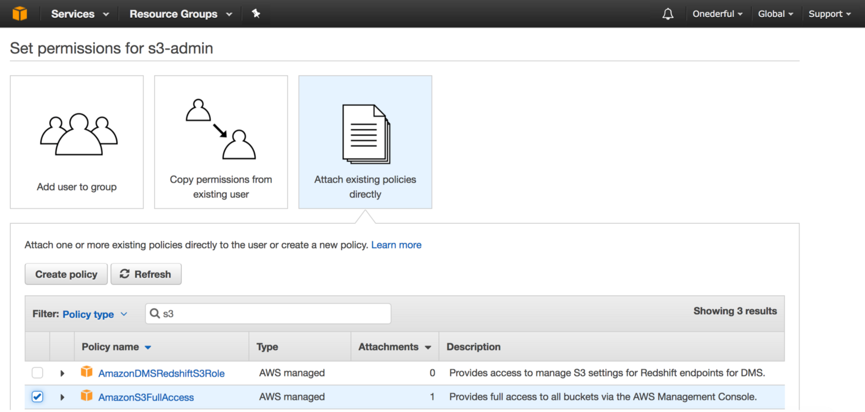The height and width of the screenshot is (412, 865).
Task: Expand the AmazonS3FullAccess row details
Action: pyautogui.click(x=62, y=397)
